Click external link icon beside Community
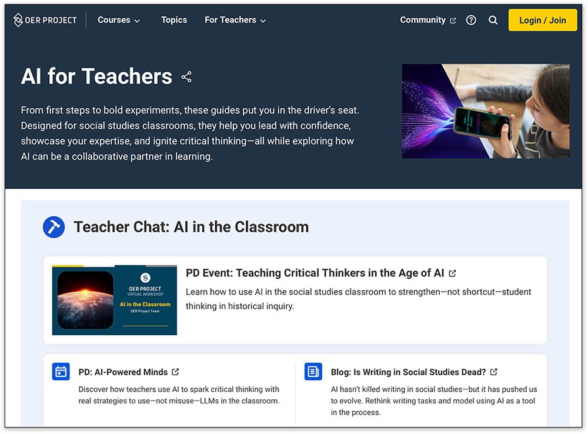 click(453, 21)
